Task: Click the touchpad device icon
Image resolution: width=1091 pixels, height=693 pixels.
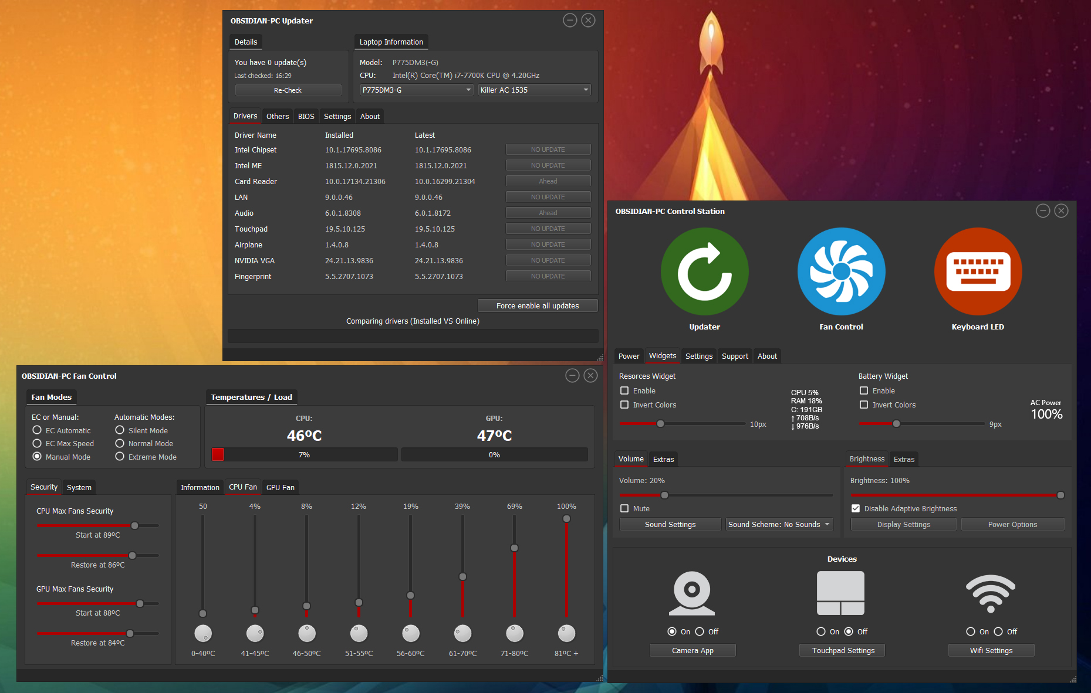Action: coord(841,593)
